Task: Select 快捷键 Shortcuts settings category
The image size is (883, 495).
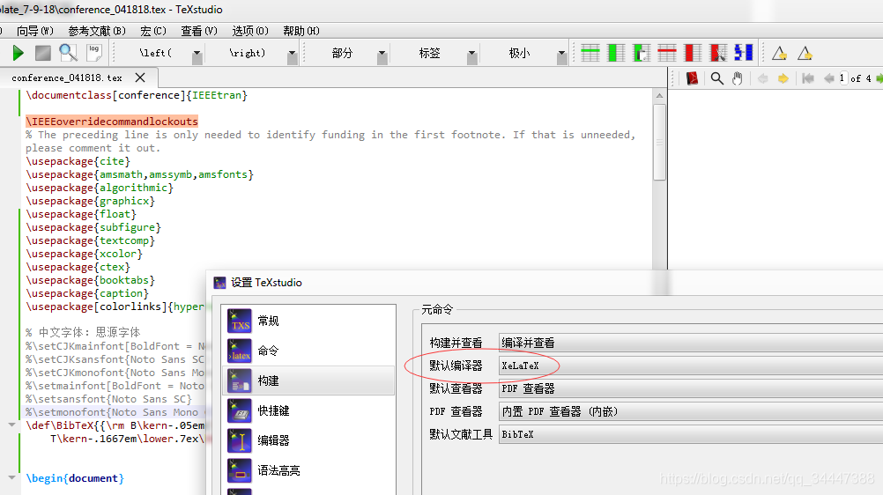Action: click(308, 410)
